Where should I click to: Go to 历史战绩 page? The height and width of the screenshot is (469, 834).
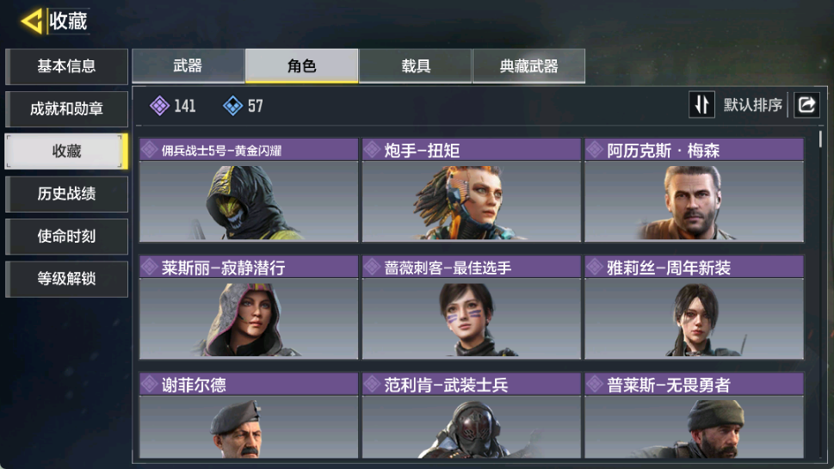66,194
